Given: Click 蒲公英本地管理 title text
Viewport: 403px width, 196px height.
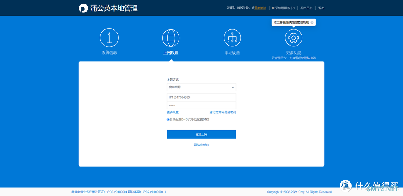Looking at the screenshot, I should tap(114, 8).
